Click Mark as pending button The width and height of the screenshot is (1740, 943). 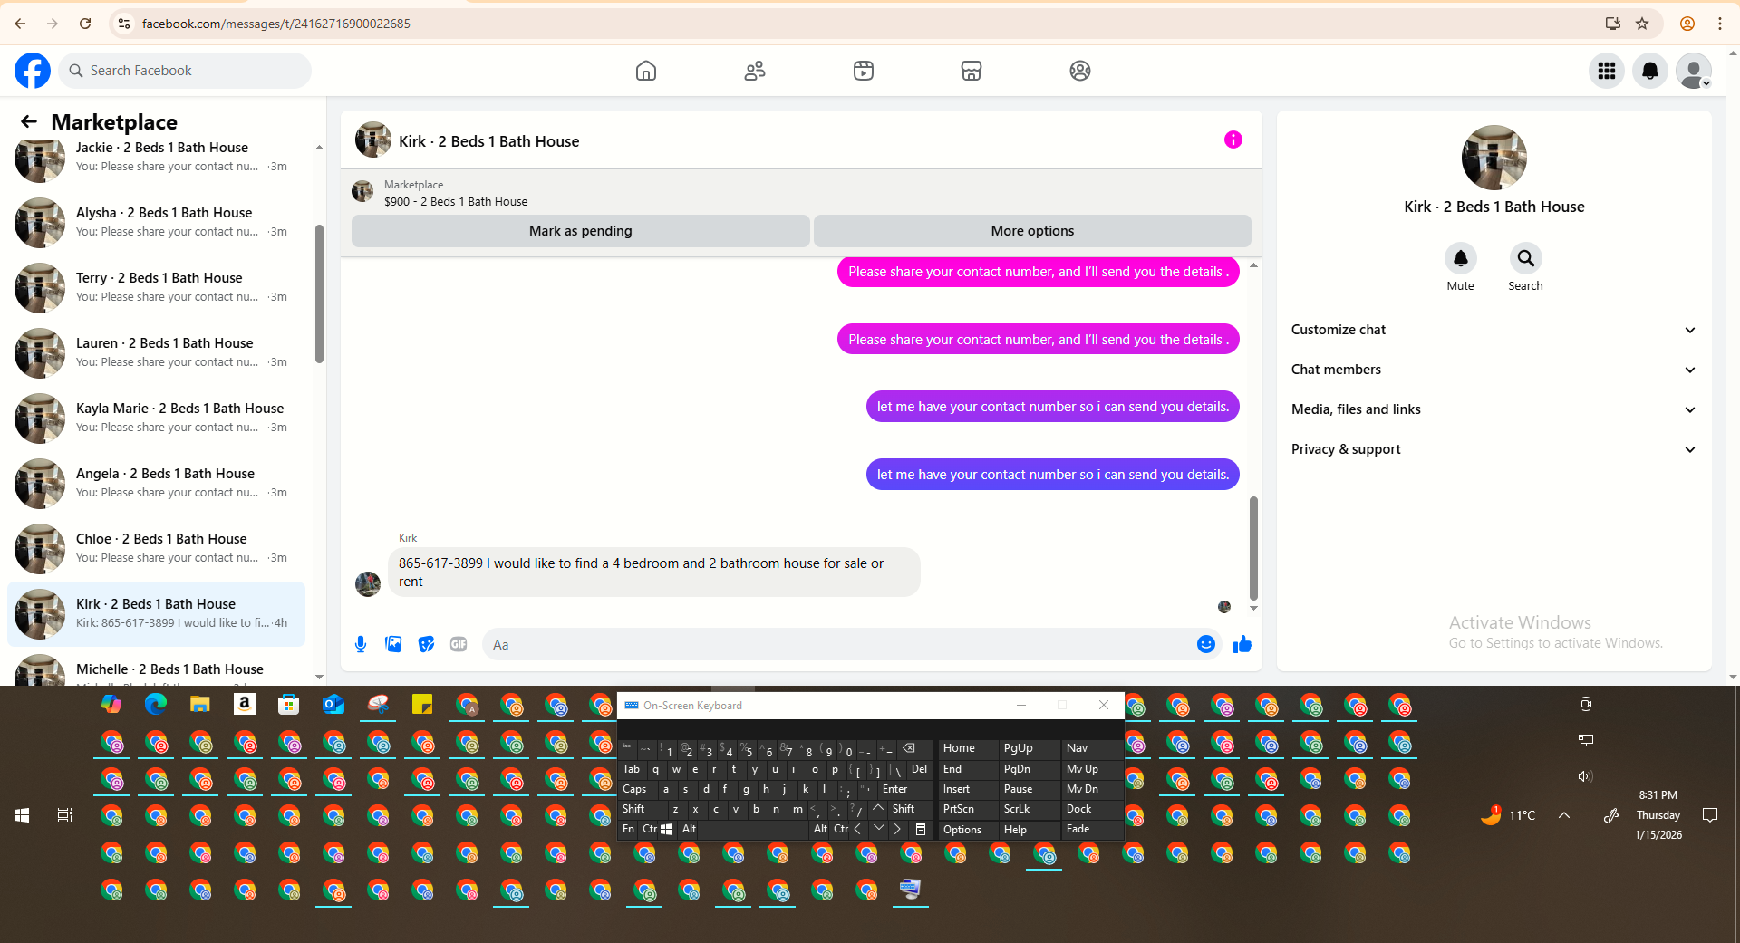[581, 231]
